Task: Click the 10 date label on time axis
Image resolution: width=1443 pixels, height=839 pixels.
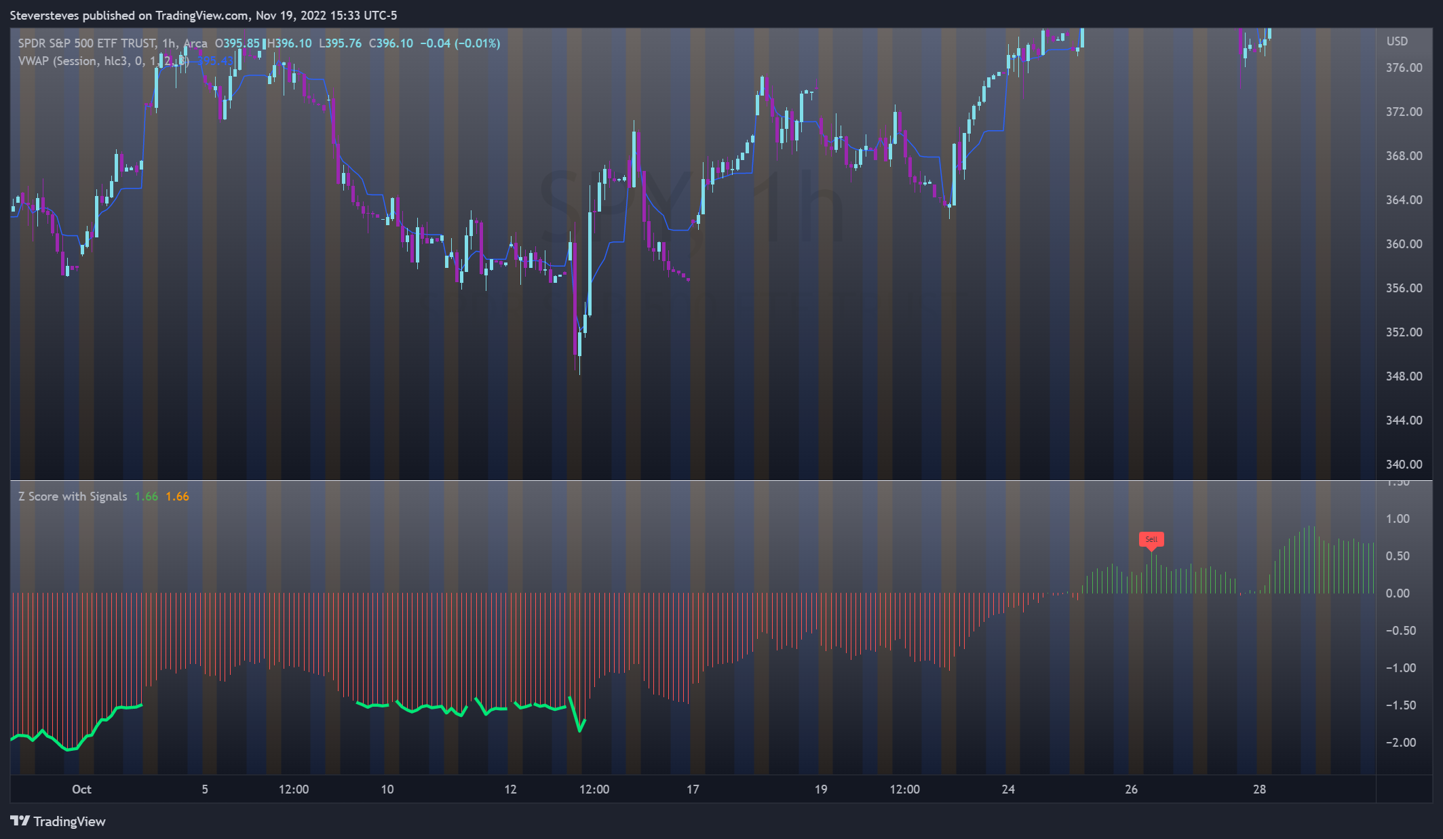Action: point(387,789)
